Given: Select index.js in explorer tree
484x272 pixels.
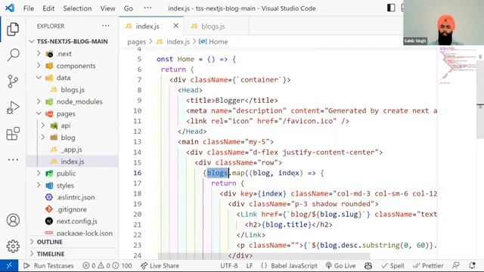Looking at the screenshot, I should coord(73,161).
